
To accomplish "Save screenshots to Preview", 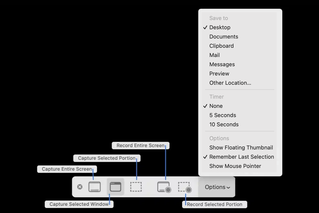I will 219,73.
